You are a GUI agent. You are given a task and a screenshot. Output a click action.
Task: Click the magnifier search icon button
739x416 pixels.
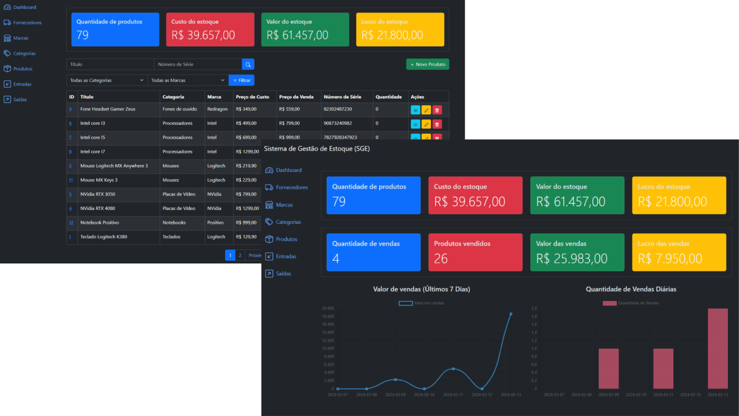pyautogui.click(x=248, y=65)
